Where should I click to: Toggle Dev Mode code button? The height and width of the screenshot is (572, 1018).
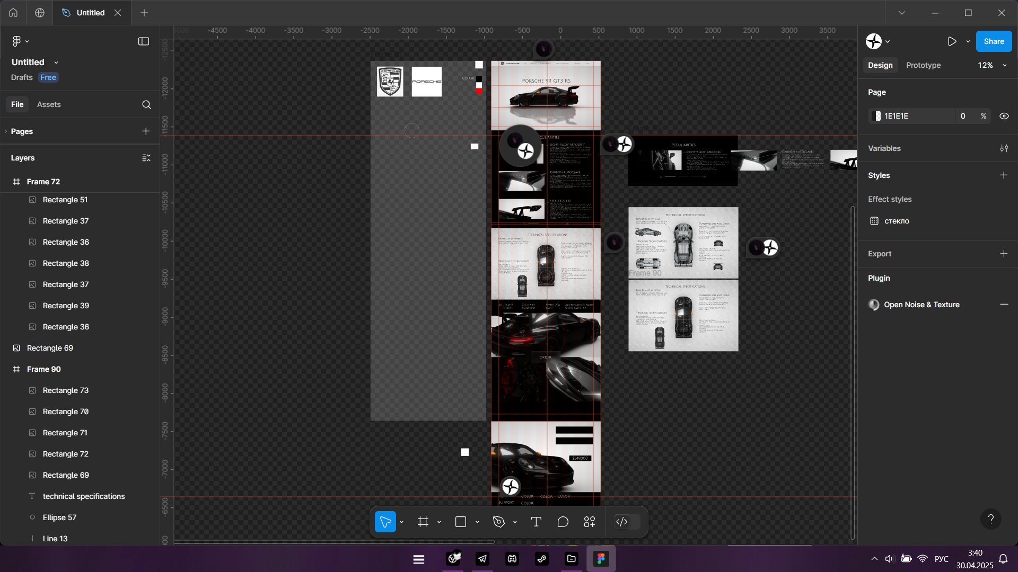(x=622, y=522)
